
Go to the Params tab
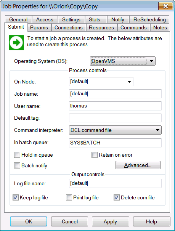click(x=39, y=27)
